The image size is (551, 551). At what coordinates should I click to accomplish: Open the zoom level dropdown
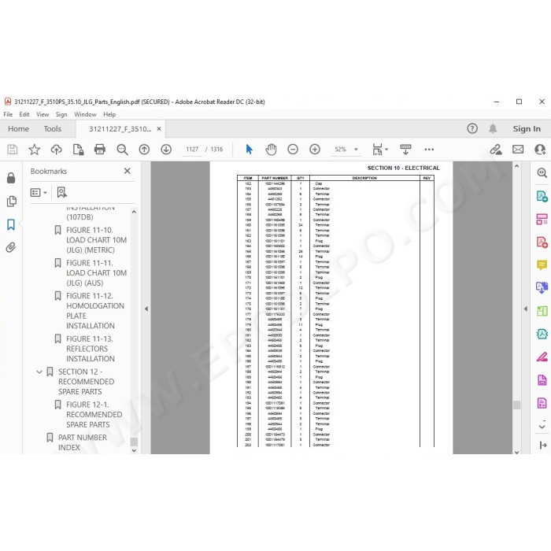(356, 150)
